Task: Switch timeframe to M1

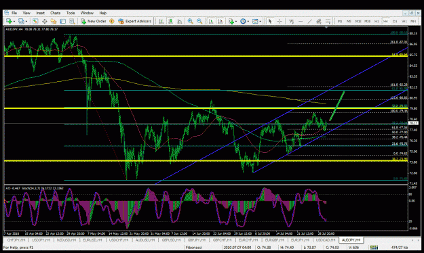Action: [x=340, y=21]
